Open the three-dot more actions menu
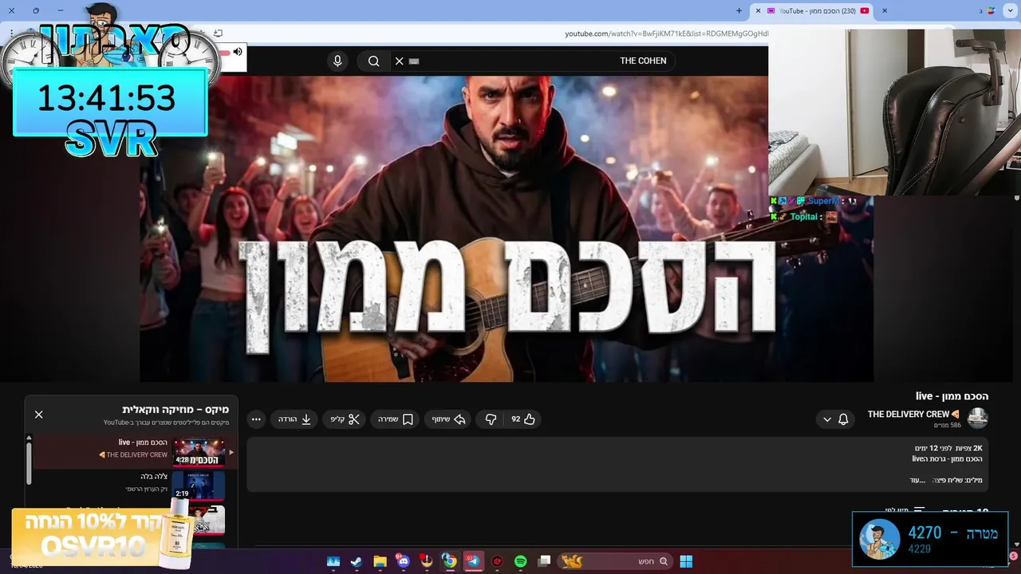 (x=256, y=419)
